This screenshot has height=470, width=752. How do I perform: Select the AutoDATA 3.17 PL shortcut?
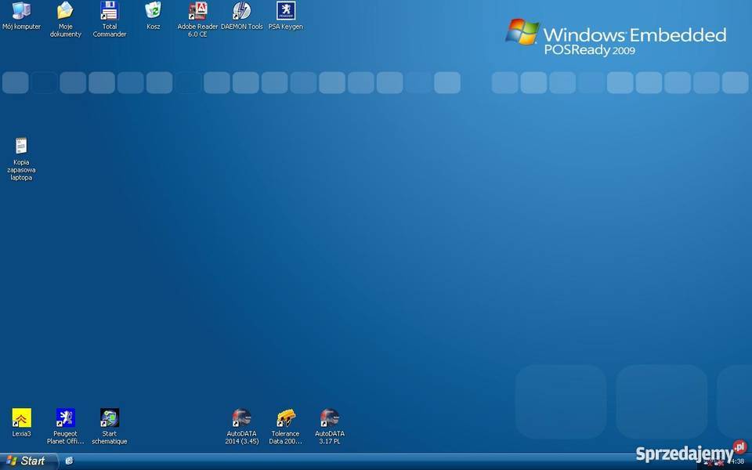tap(330, 418)
